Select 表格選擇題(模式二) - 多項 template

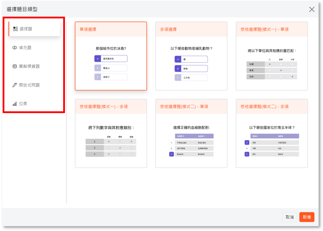pos(272,133)
